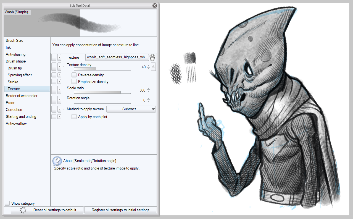353x219 pixels.
Task: Expand the arrow beside Method to apply texture
Action: coord(59,109)
